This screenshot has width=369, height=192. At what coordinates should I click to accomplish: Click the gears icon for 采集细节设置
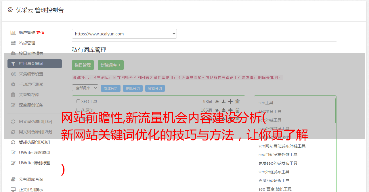[x=13, y=74]
